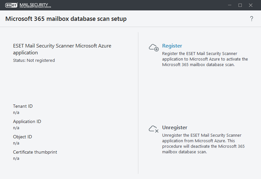Click the Register link
The width and height of the screenshot is (261, 179).
(172, 46)
